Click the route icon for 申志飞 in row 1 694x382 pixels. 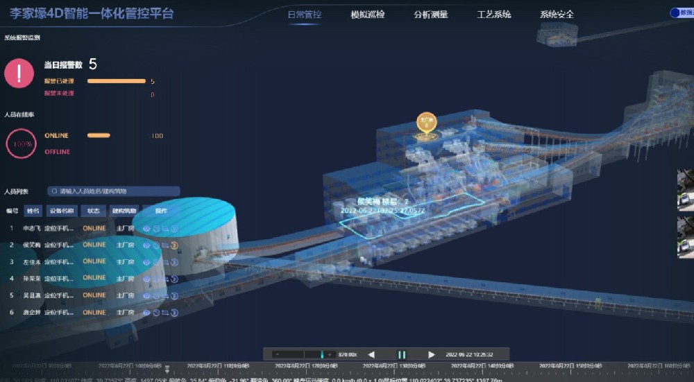[166, 228]
